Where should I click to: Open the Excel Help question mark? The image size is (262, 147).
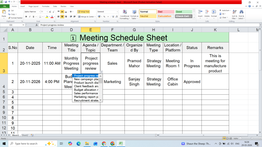249,6
